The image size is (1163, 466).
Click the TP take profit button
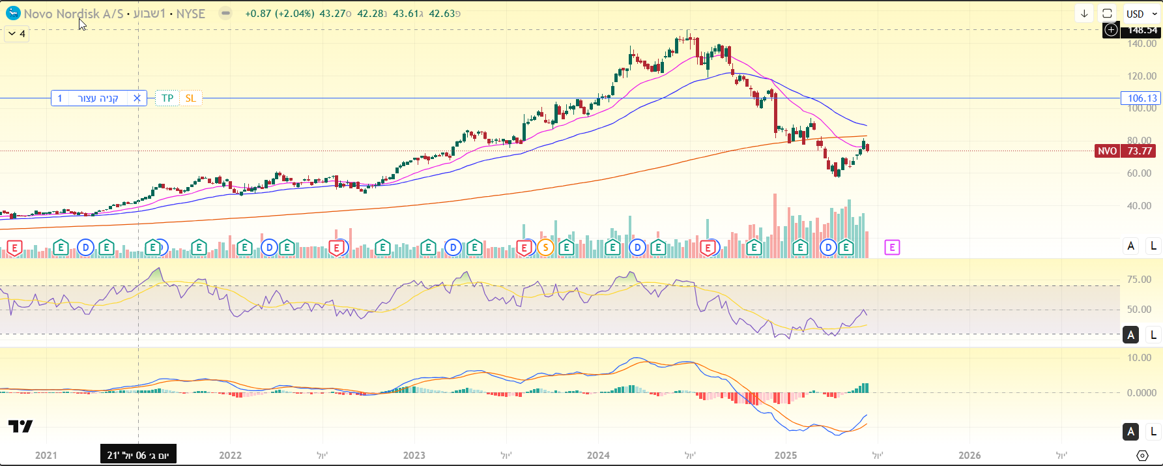tap(167, 98)
